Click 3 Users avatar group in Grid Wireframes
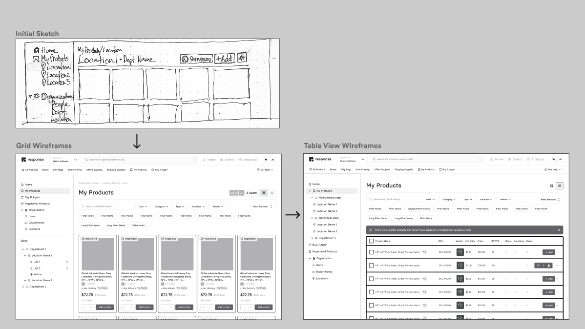 (x=243, y=193)
